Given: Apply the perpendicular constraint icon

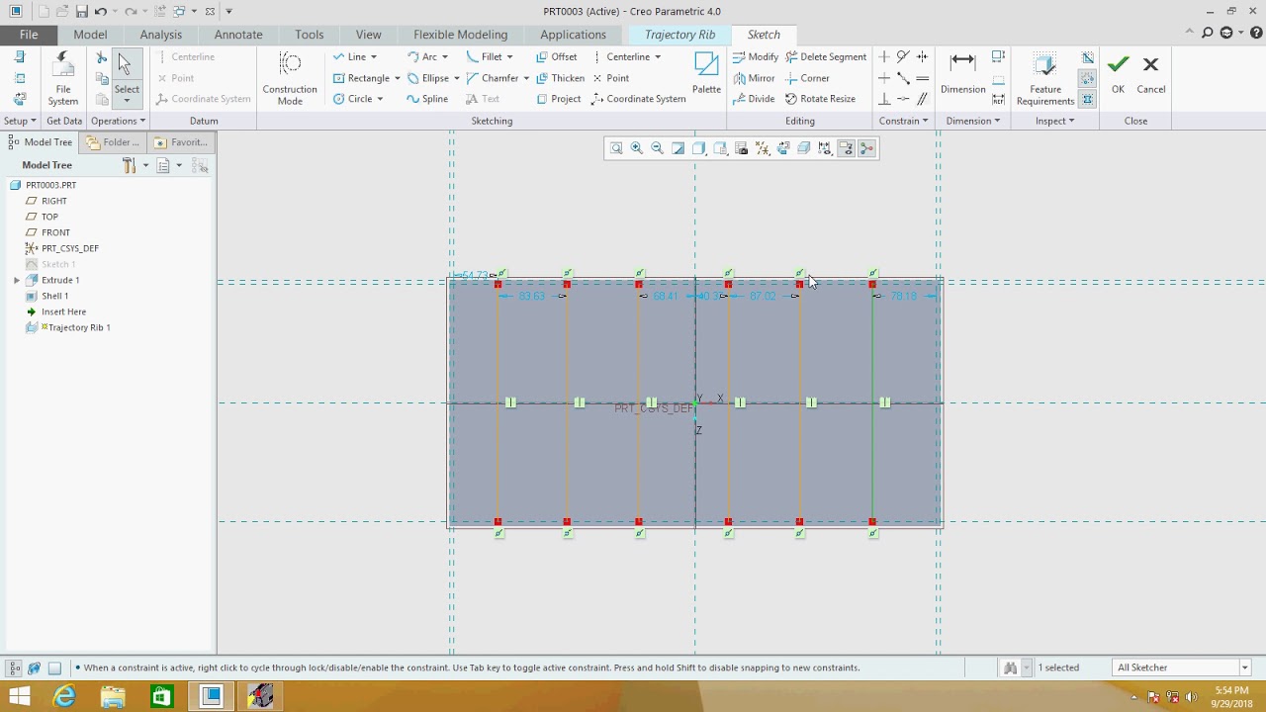Looking at the screenshot, I should (x=884, y=99).
